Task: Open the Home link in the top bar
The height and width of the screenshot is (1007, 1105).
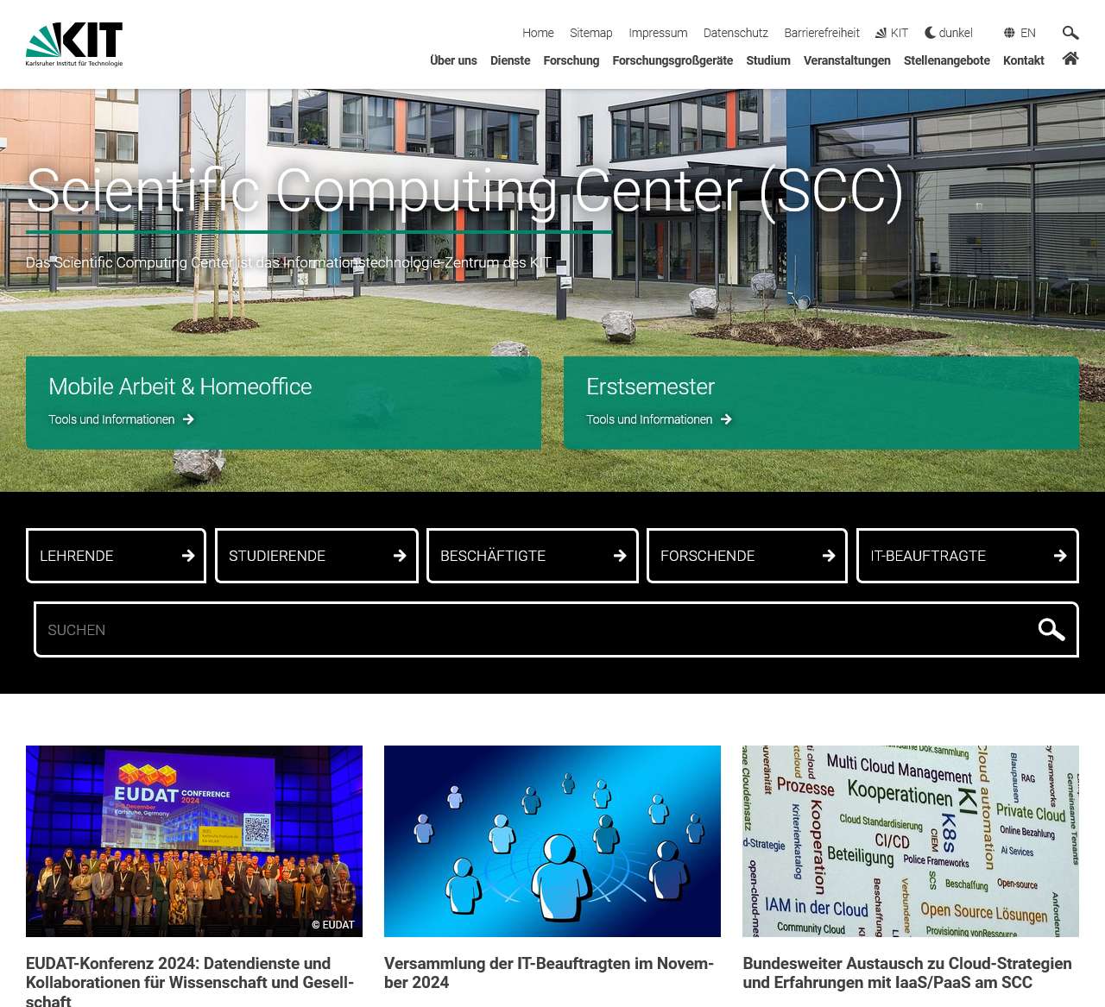Action: point(538,33)
